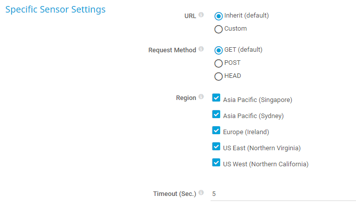Screen dimensions: 356x207
Task: Uncheck the Asia Pacific (Singapore) region
Action: 216,97
